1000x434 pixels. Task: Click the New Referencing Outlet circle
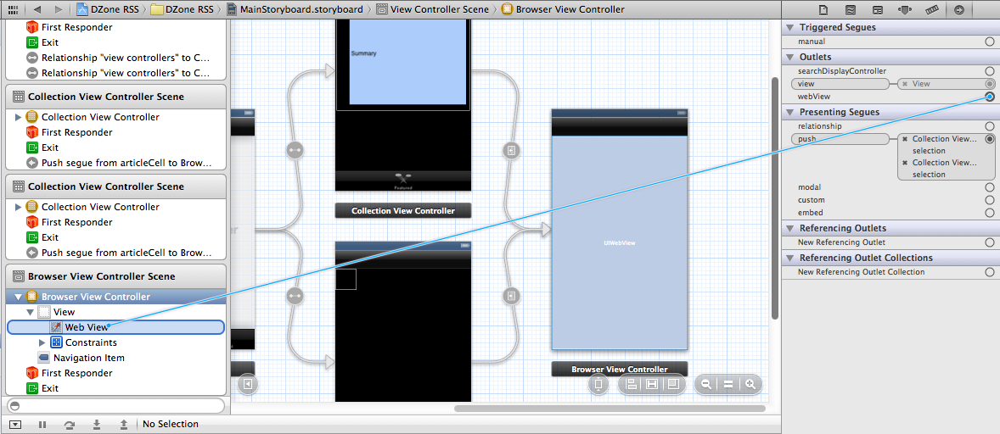coord(990,242)
